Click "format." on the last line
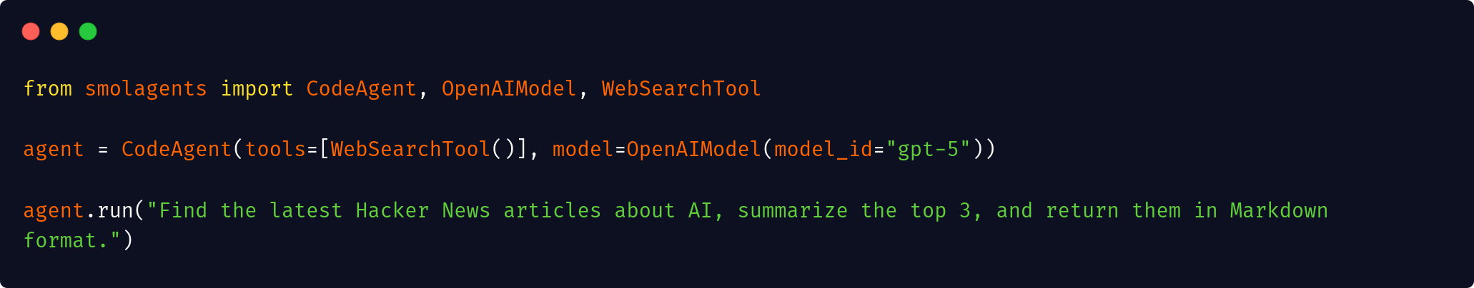The height and width of the screenshot is (288, 1474). [66, 240]
